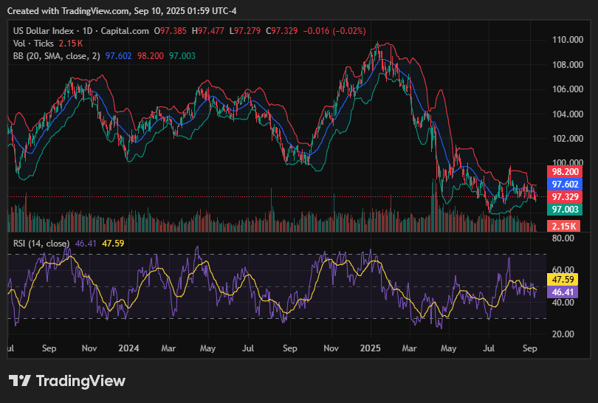Click the Nov label just before 2025
The width and height of the screenshot is (598, 403).
(x=331, y=348)
